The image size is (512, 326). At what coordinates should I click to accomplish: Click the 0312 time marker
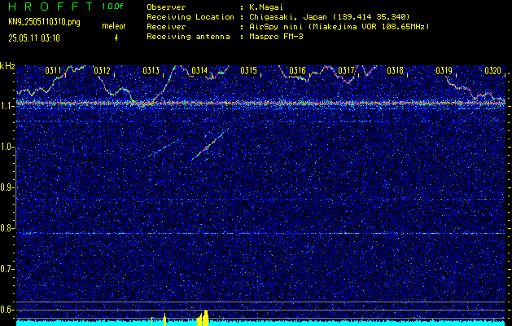102,71
